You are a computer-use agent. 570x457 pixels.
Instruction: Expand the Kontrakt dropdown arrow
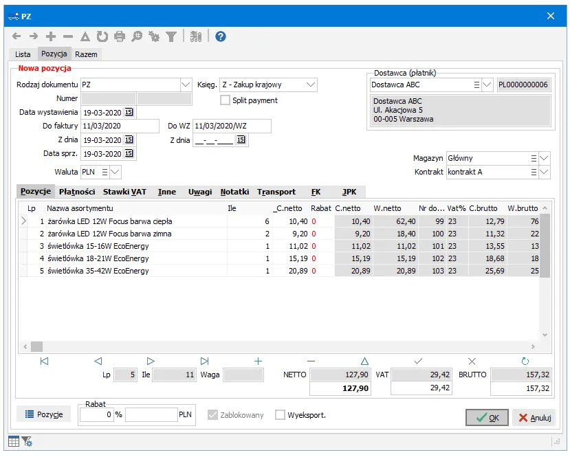tap(544, 172)
